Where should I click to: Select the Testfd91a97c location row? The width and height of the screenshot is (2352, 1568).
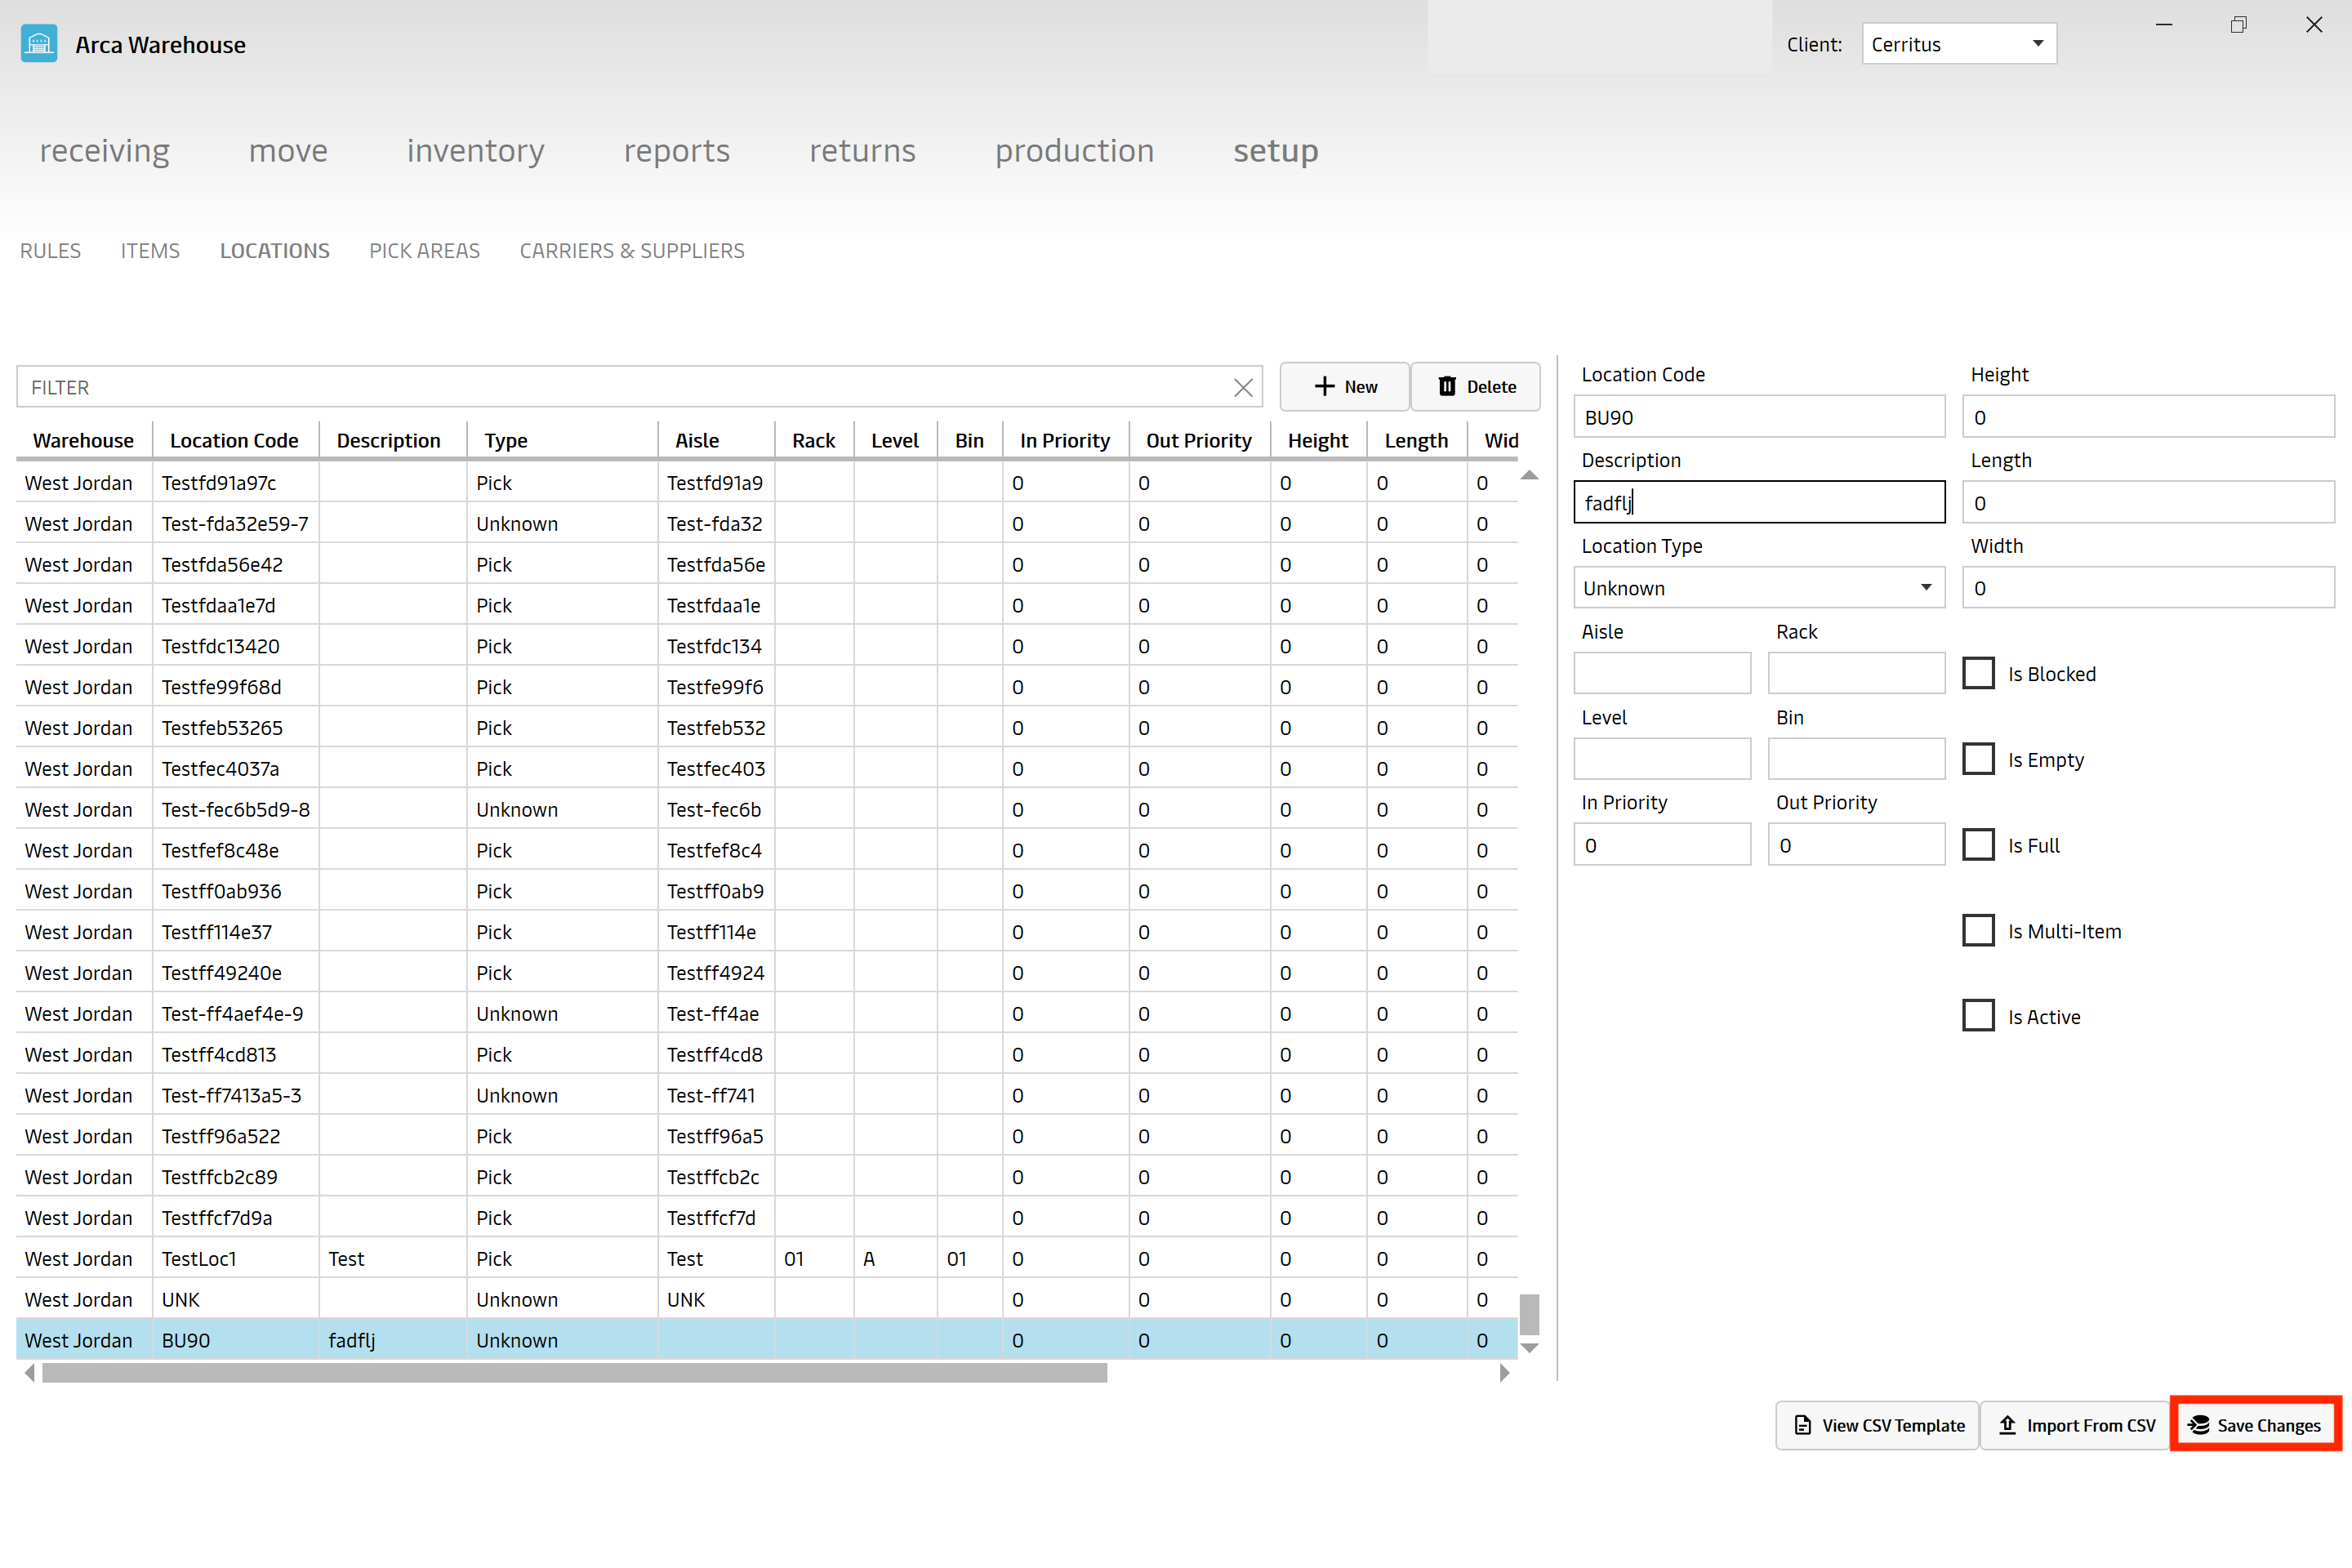pyautogui.click(x=767, y=483)
